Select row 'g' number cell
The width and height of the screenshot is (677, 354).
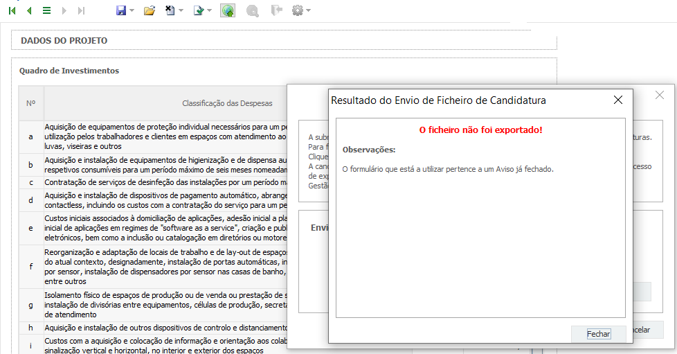(30, 305)
